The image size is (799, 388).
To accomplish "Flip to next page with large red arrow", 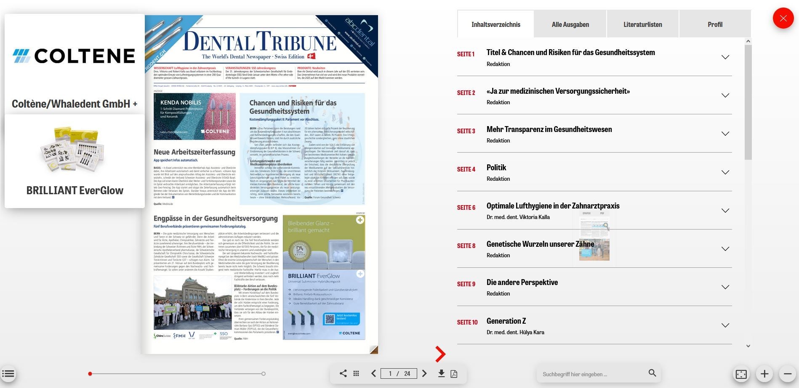I will tap(440, 354).
